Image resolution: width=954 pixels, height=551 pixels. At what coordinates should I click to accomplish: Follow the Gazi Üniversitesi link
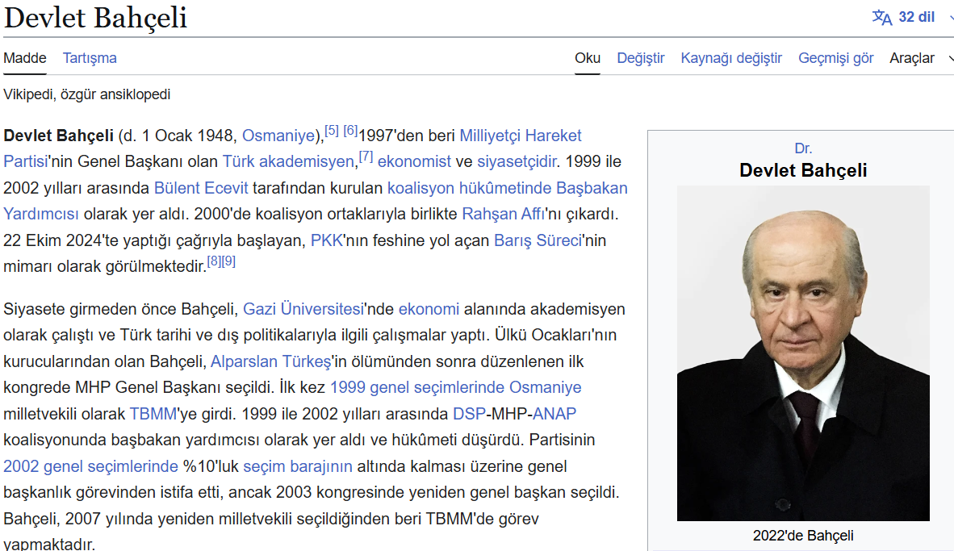pos(303,309)
